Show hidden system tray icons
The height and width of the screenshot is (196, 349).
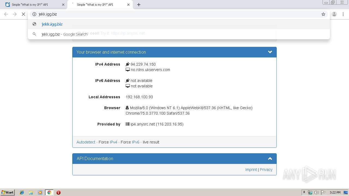[x=304, y=192]
